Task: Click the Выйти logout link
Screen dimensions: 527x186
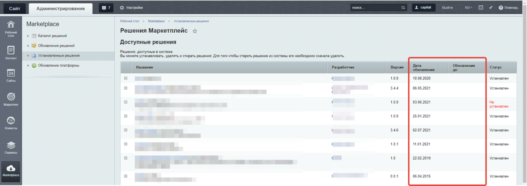Action: point(447,8)
